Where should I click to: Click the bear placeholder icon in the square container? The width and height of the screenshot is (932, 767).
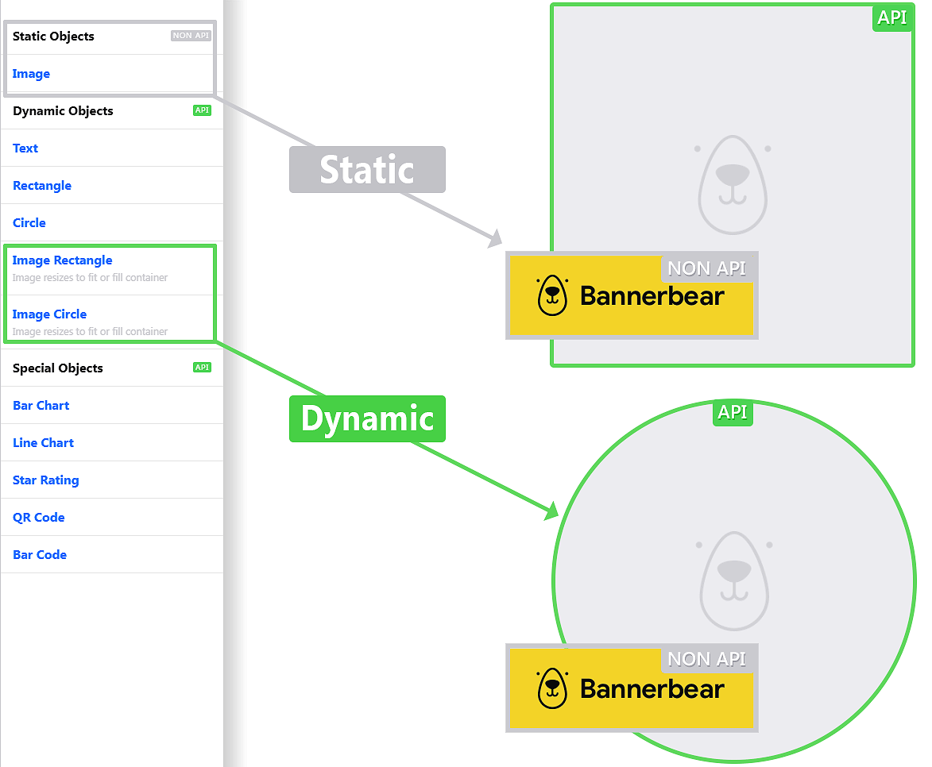(732, 184)
